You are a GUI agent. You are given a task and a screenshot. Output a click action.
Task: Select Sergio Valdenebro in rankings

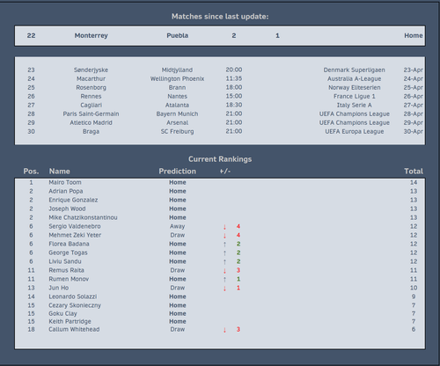click(75, 226)
